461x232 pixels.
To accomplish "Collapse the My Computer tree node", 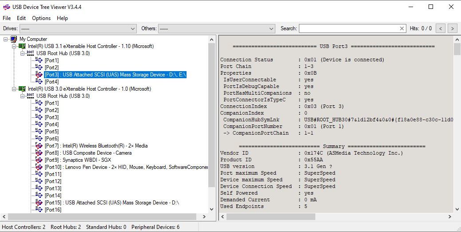I will click(6, 39).
